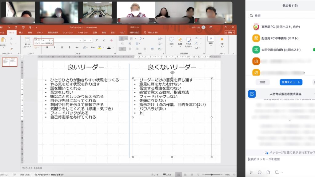
Task: Select the Format Painter brush icon
Action: click(x=11, y=49)
